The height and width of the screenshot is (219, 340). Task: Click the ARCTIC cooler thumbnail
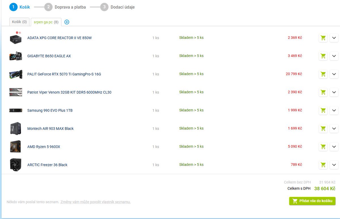click(x=16, y=165)
